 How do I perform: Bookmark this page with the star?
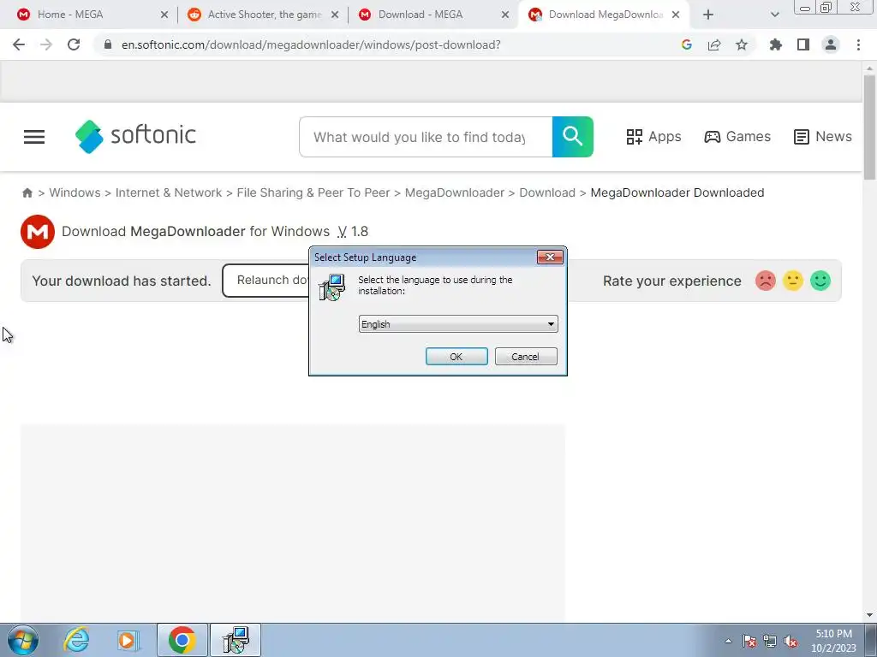click(742, 44)
